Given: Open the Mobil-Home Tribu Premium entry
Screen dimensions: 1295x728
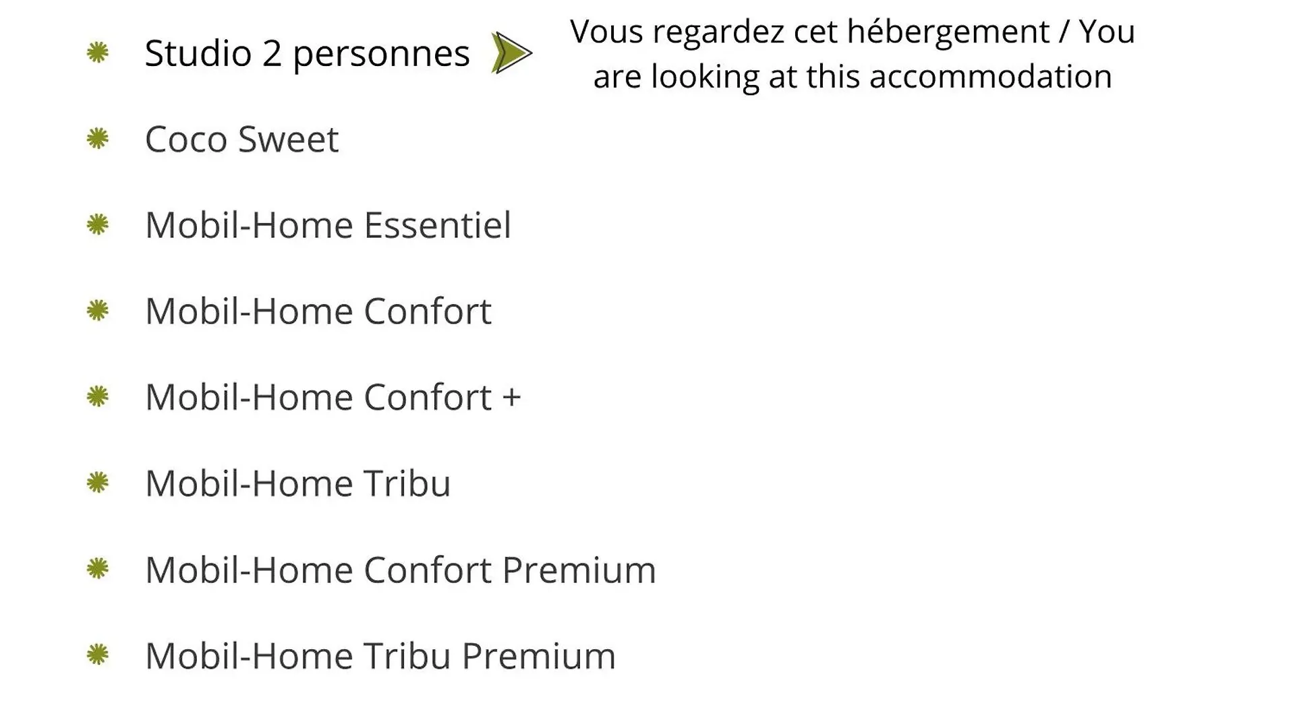Looking at the screenshot, I should tap(380, 655).
